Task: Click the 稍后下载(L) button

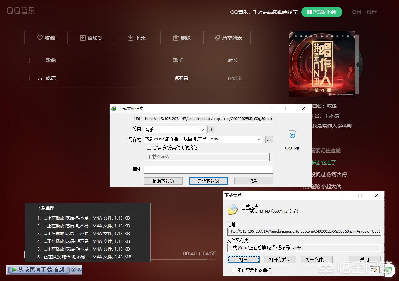Action: [163, 181]
